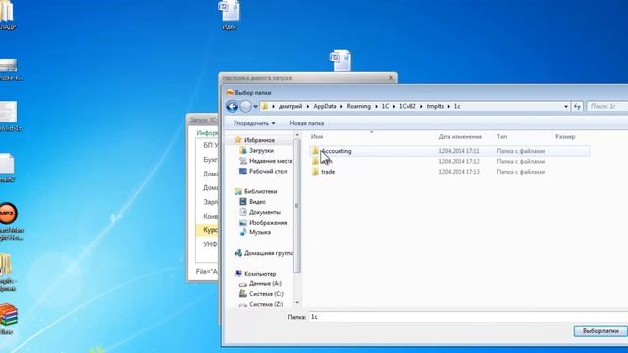Click Accounting row's date '12.04.2014 17:11'
This screenshot has width=628, height=353.
pos(458,151)
